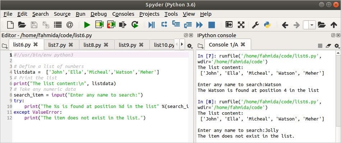This screenshot has width=341, height=143.
Task: Open the Projects menu
Action: pos(149,14)
